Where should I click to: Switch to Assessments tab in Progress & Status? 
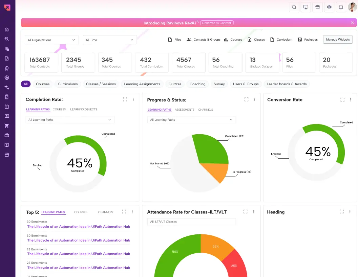[x=184, y=110]
